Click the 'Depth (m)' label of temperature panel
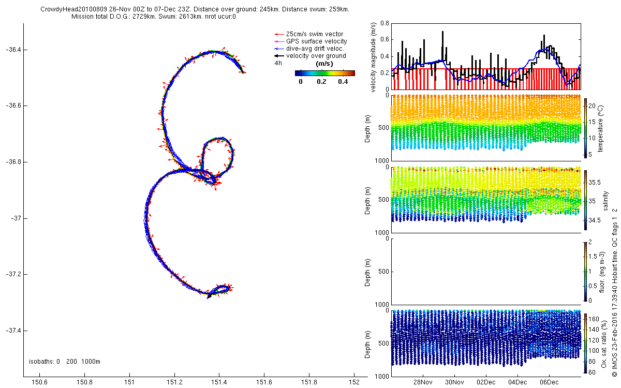This screenshot has width=621, height=388. coord(368,129)
